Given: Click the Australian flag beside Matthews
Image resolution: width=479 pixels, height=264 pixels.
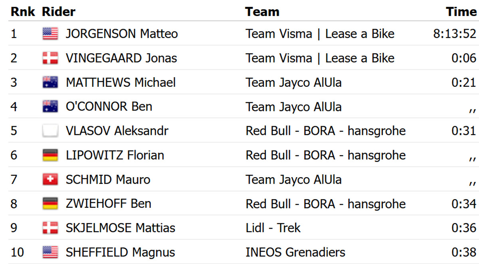Looking at the screenshot, I should 50,82.
